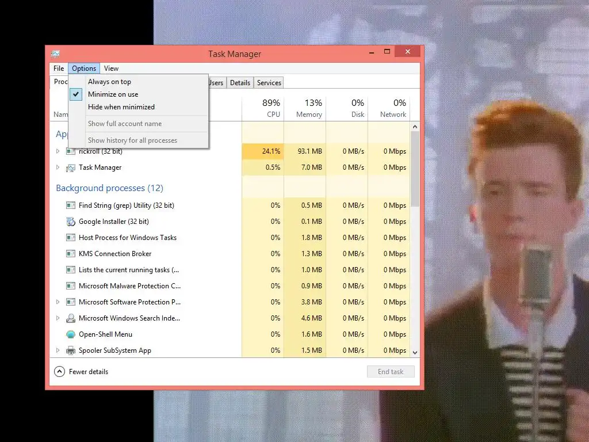The height and width of the screenshot is (442, 589).
Task: Click the KMS Connection Broker icon
Action: coord(71,254)
